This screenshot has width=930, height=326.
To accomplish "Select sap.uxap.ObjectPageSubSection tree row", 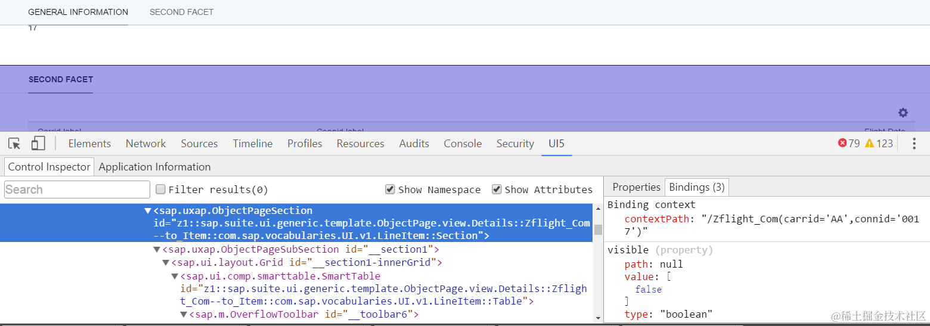I will pos(296,250).
